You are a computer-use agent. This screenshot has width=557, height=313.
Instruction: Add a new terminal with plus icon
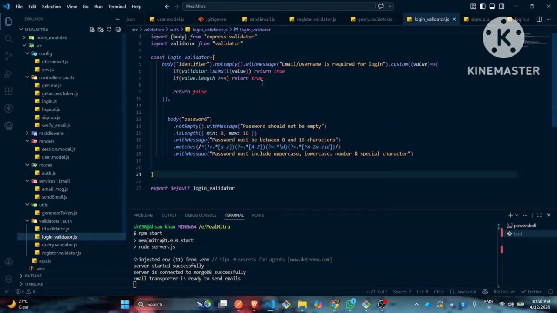coord(510,215)
